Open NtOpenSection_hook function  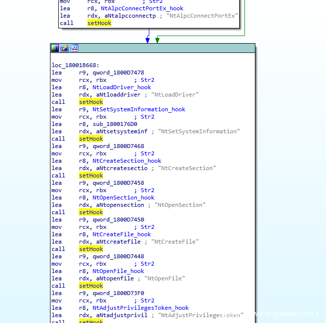pyautogui.click(x=123, y=198)
